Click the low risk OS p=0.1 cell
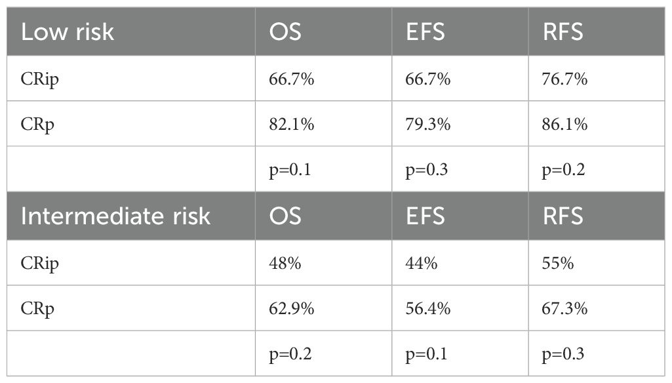This screenshot has width=672, height=383. click(290, 170)
